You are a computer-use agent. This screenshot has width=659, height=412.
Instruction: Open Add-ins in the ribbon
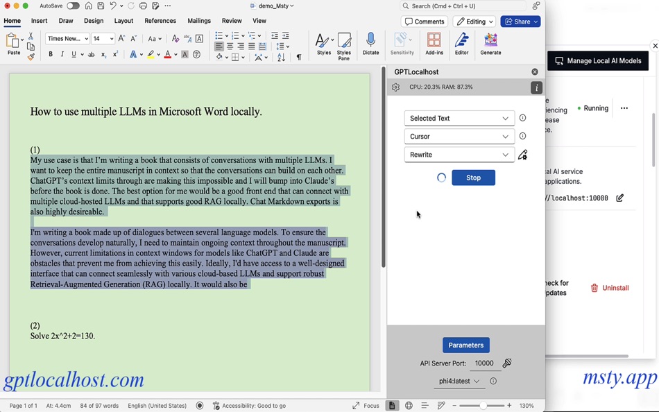coord(434,44)
